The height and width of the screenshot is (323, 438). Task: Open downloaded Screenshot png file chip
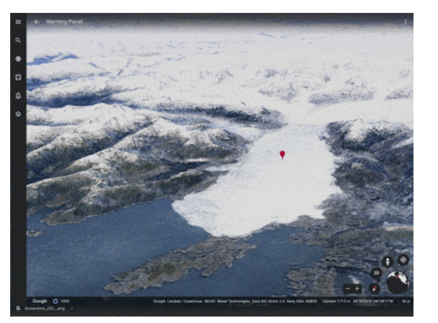[42, 308]
